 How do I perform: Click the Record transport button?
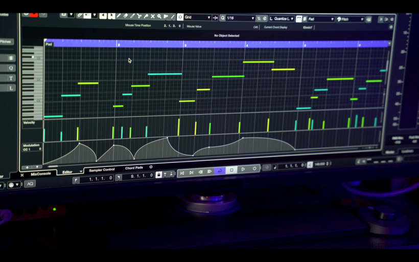point(254,168)
